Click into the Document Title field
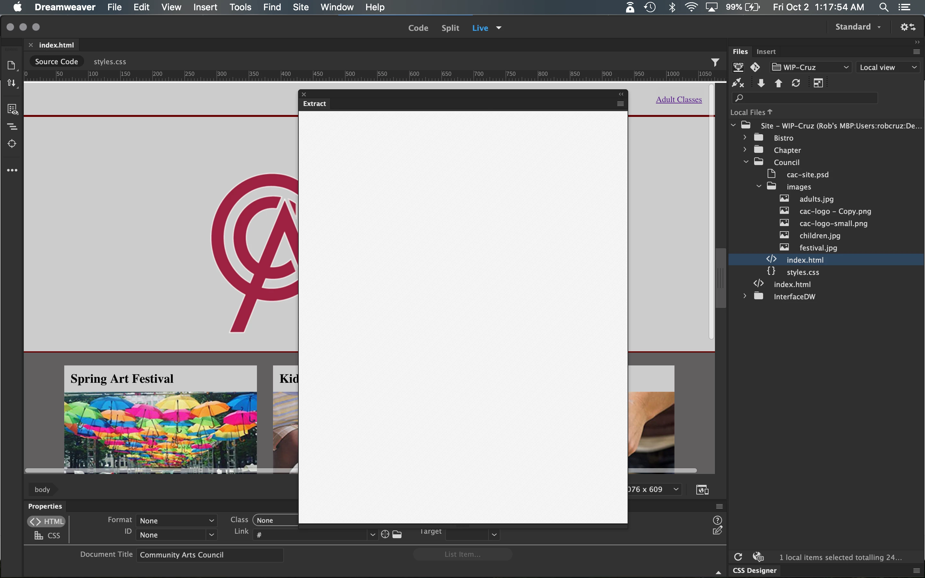The width and height of the screenshot is (925, 578). click(x=209, y=555)
